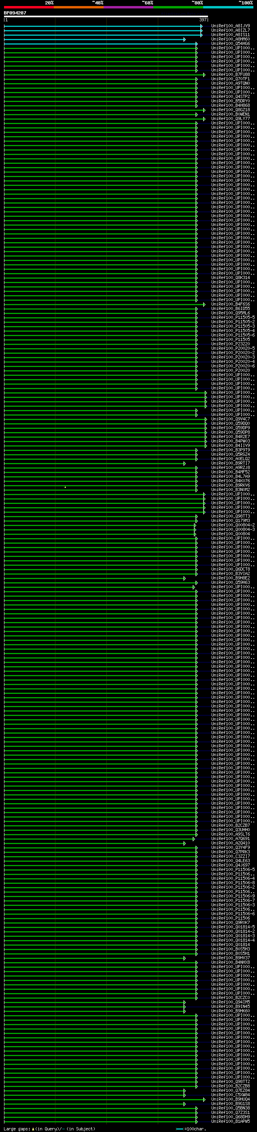
Task: Select hit UniRef100_A2Q410
Action: (230, 843)
